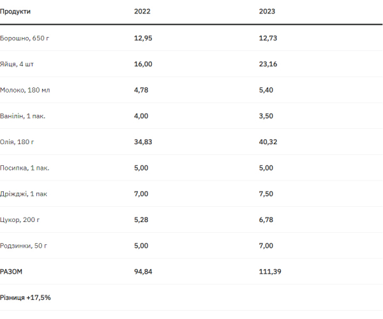The image size is (383, 319).
Task: Click the 2023 eggs price 23,16
Action: [x=269, y=64]
